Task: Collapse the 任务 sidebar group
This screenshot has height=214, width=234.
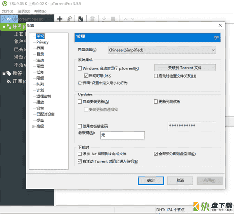Action: (x=4, y=27)
